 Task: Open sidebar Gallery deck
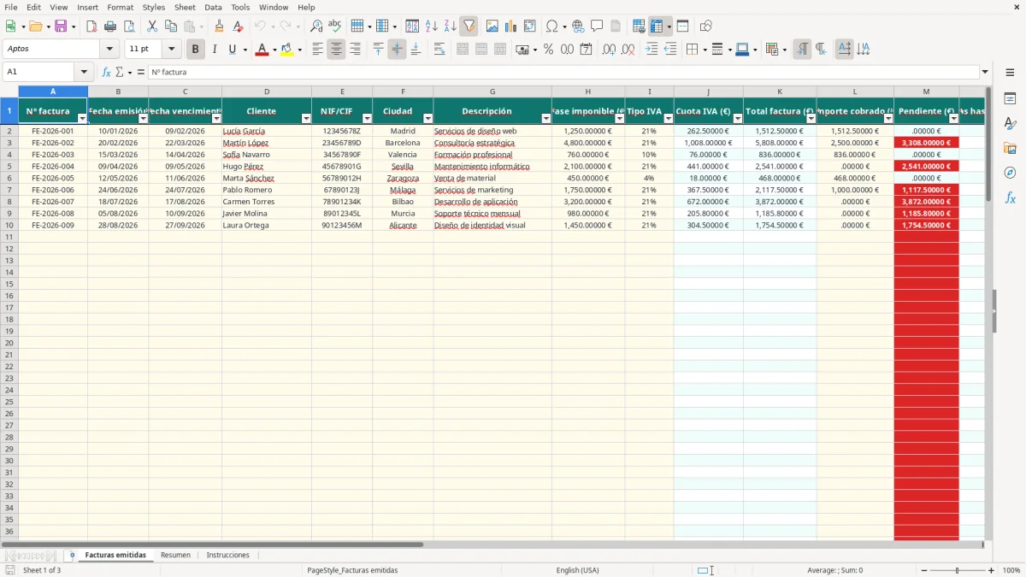[x=1010, y=149]
